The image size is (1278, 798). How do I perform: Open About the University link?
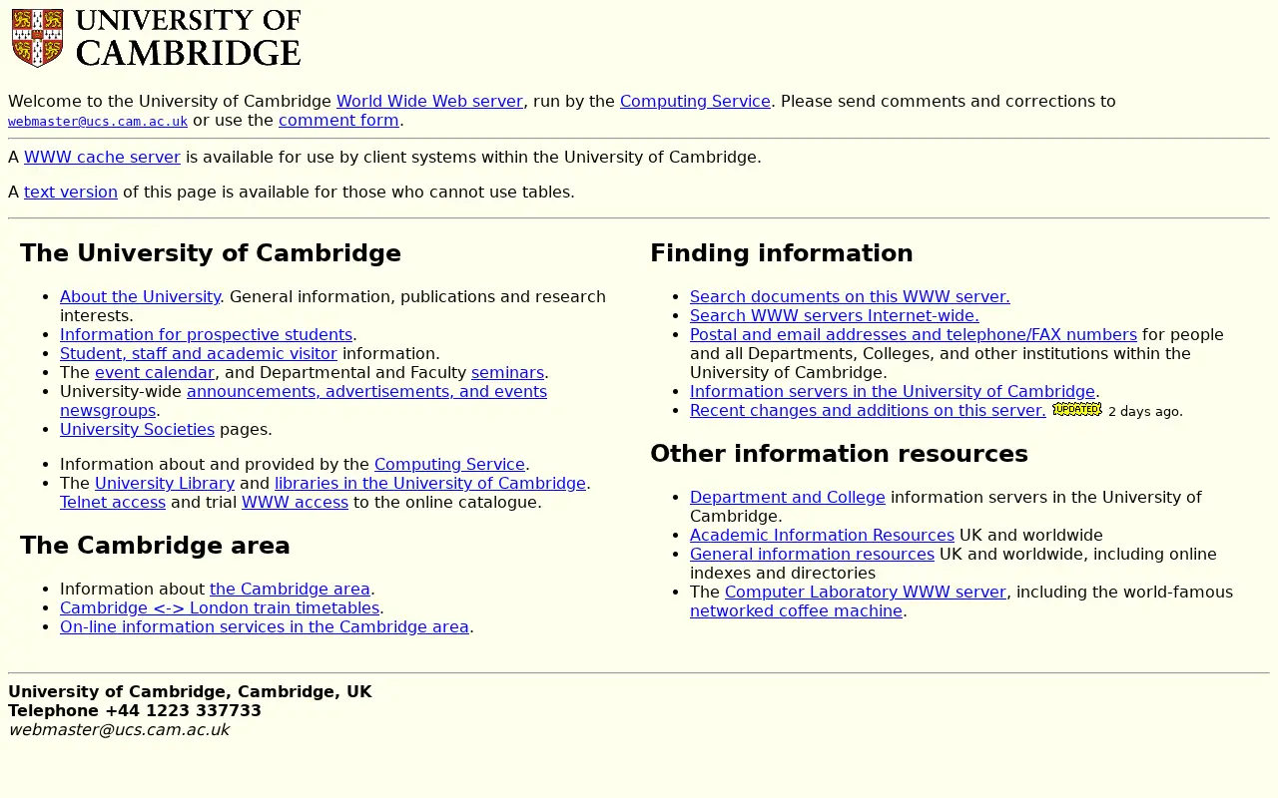point(140,297)
